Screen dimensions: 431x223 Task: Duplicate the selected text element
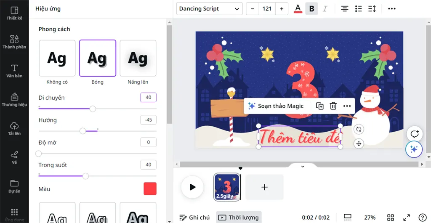pyautogui.click(x=320, y=106)
